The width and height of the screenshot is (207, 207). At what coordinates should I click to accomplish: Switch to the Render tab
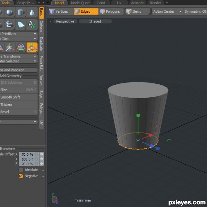155,3
